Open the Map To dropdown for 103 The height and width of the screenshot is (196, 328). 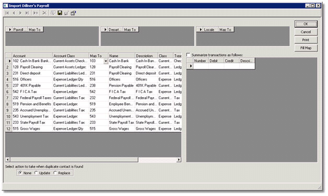tap(106, 61)
